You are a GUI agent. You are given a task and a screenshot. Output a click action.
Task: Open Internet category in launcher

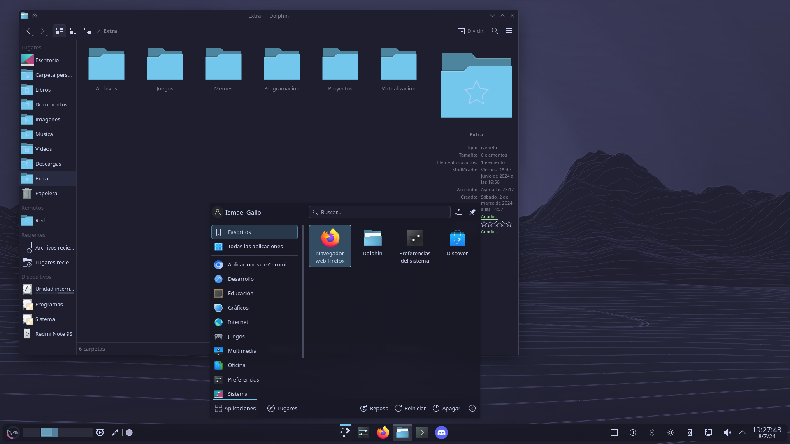(255, 322)
